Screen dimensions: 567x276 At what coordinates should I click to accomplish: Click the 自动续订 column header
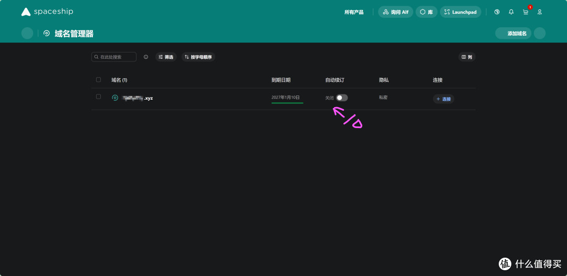click(x=334, y=80)
